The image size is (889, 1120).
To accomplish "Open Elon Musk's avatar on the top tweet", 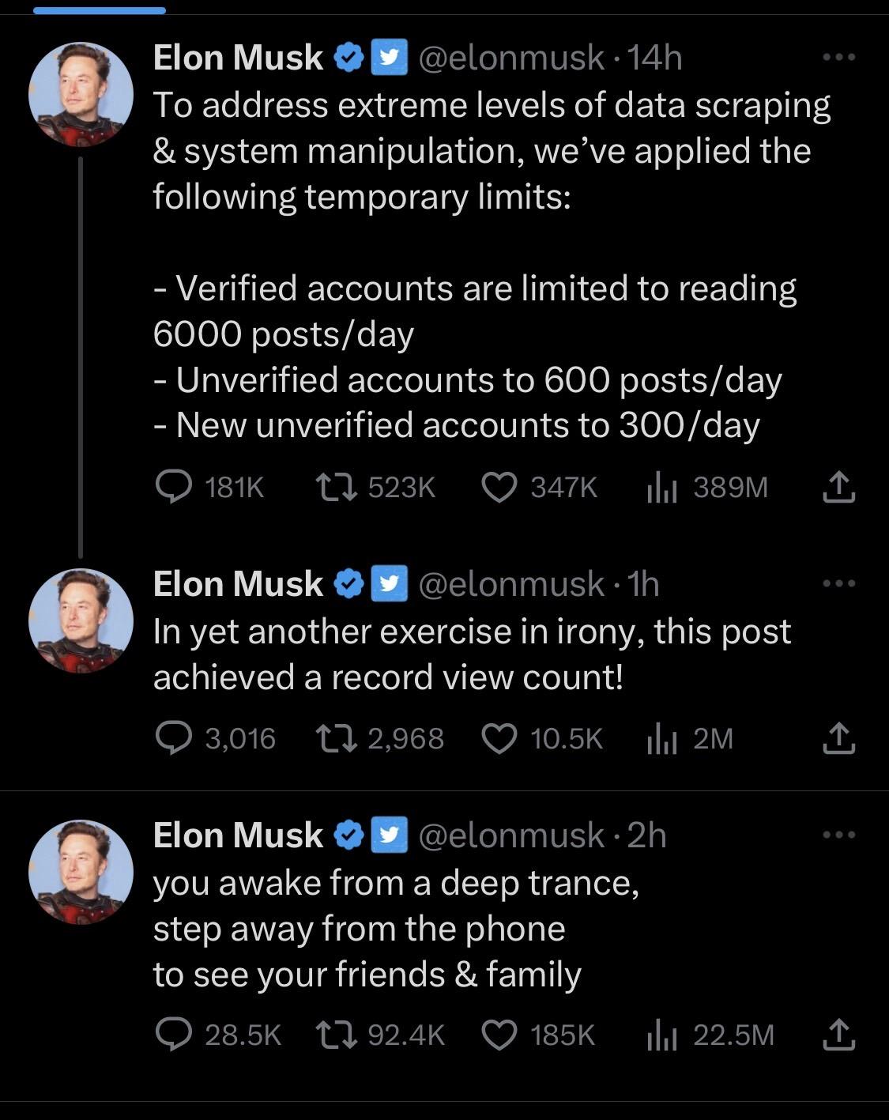I will pyautogui.click(x=81, y=95).
